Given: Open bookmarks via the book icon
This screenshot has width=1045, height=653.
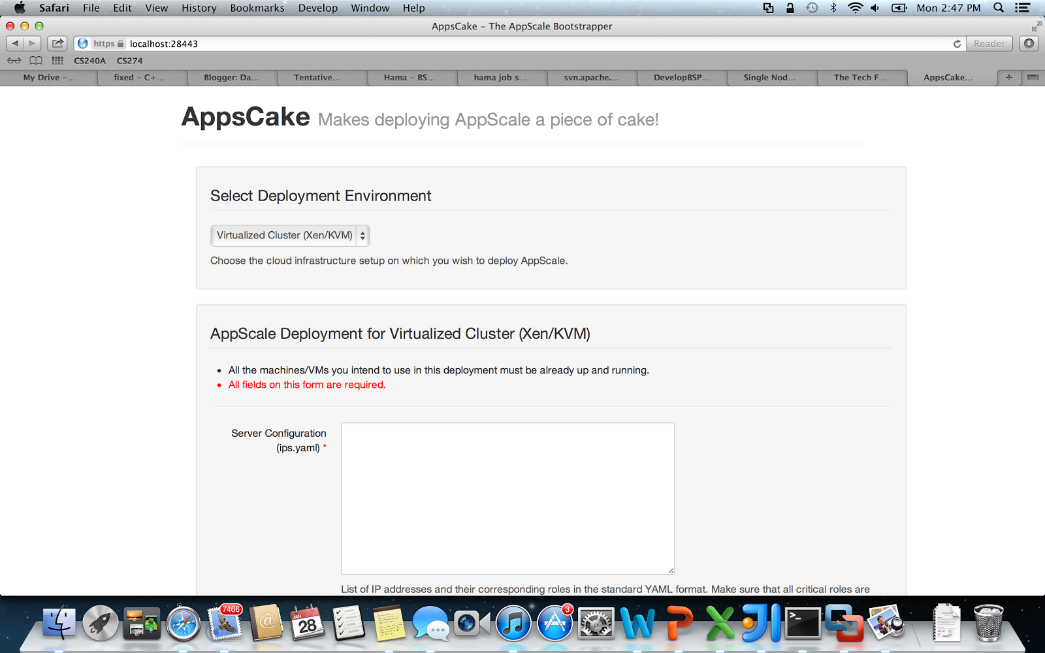Looking at the screenshot, I should click(35, 60).
